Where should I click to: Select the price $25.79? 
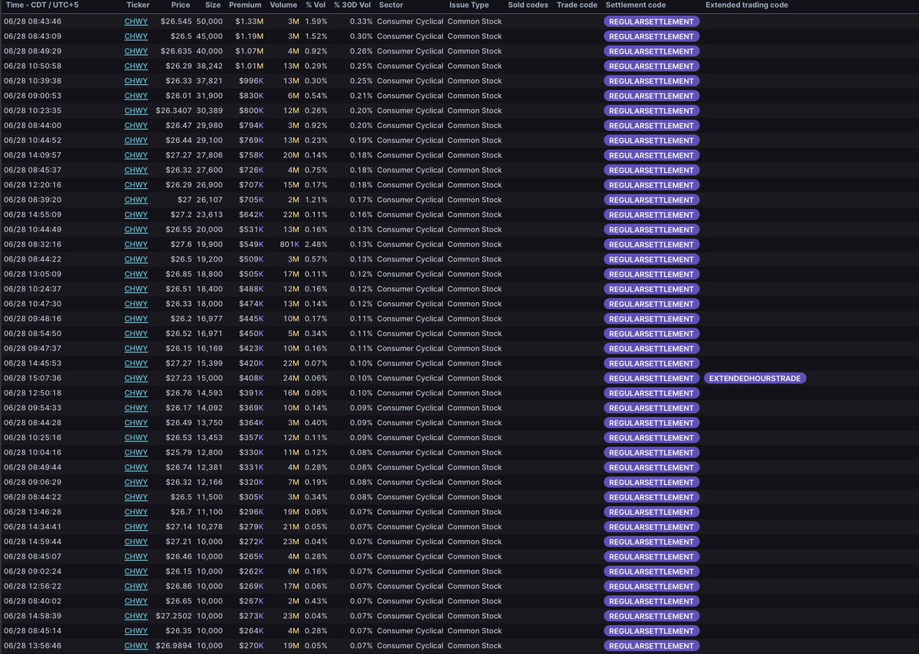click(178, 453)
